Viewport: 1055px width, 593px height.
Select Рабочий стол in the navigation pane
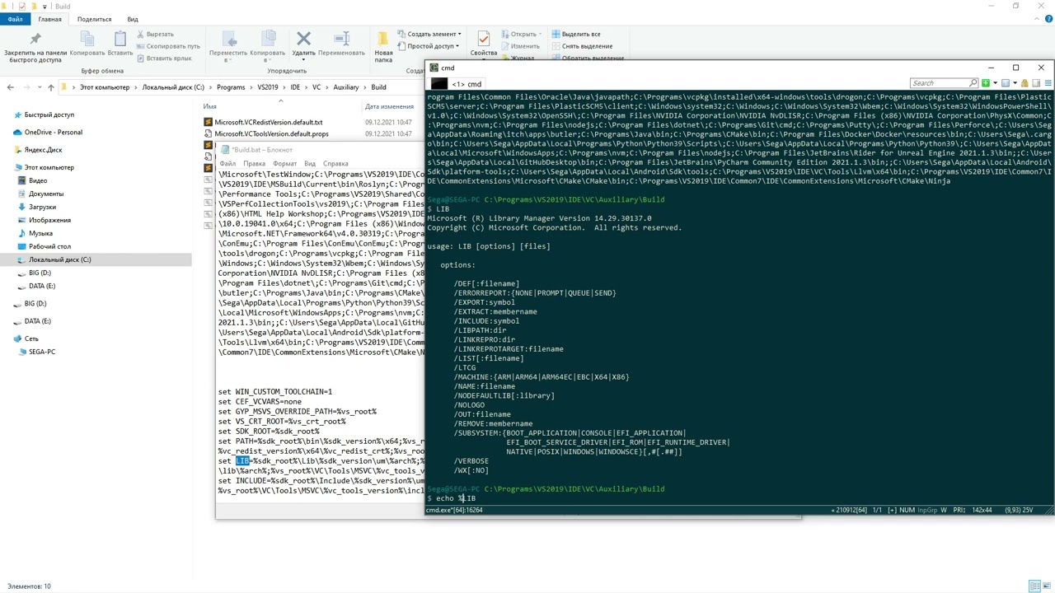49,246
